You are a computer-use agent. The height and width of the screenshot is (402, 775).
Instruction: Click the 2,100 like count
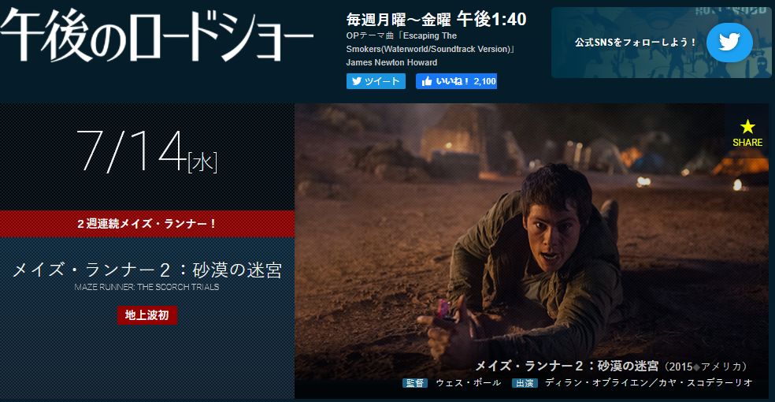click(484, 81)
